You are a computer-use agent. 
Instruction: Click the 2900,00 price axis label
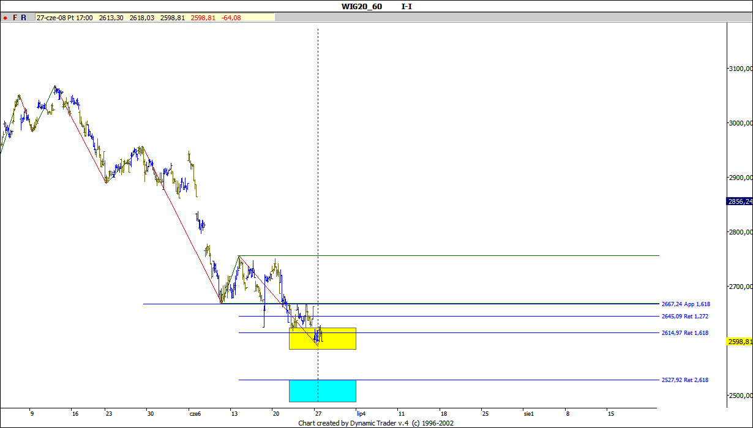[x=740, y=178]
